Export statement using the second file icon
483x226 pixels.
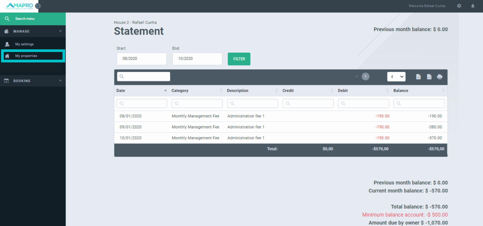pyautogui.click(x=429, y=77)
